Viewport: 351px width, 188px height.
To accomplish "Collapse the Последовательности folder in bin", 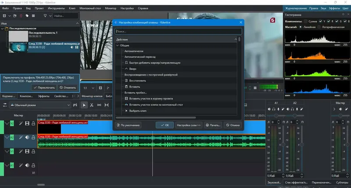I will [x=2, y=29].
